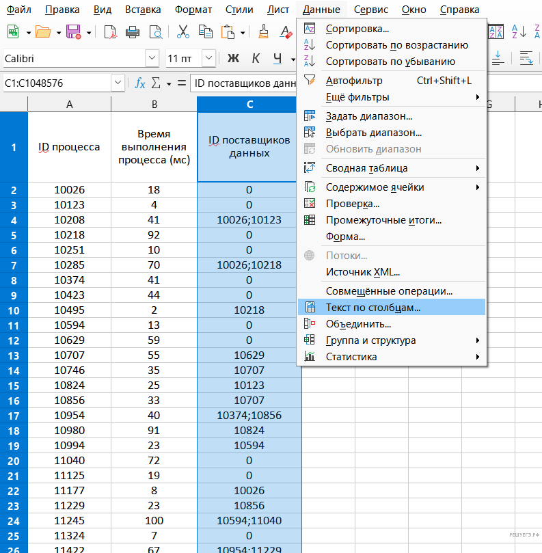Click the Clone formatting brush icon

[263, 32]
